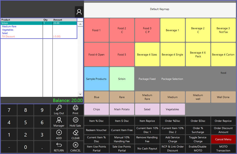Click the user profile icon
Screen dimensions: 237x154
pos(79,12)
